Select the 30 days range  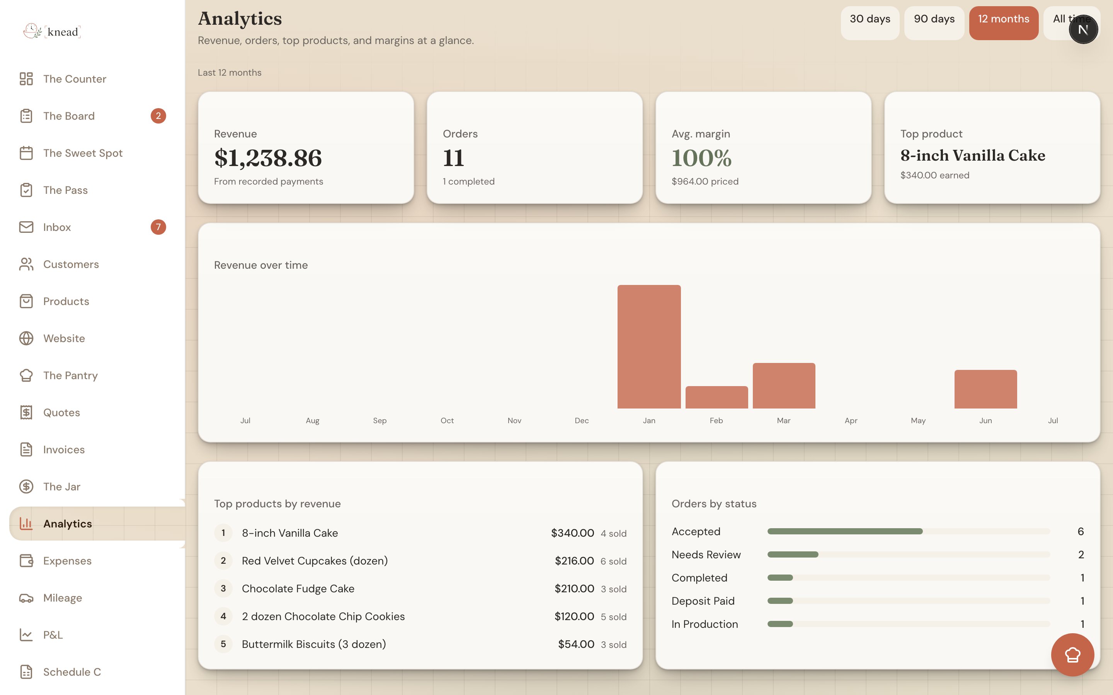click(x=870, y=23)
